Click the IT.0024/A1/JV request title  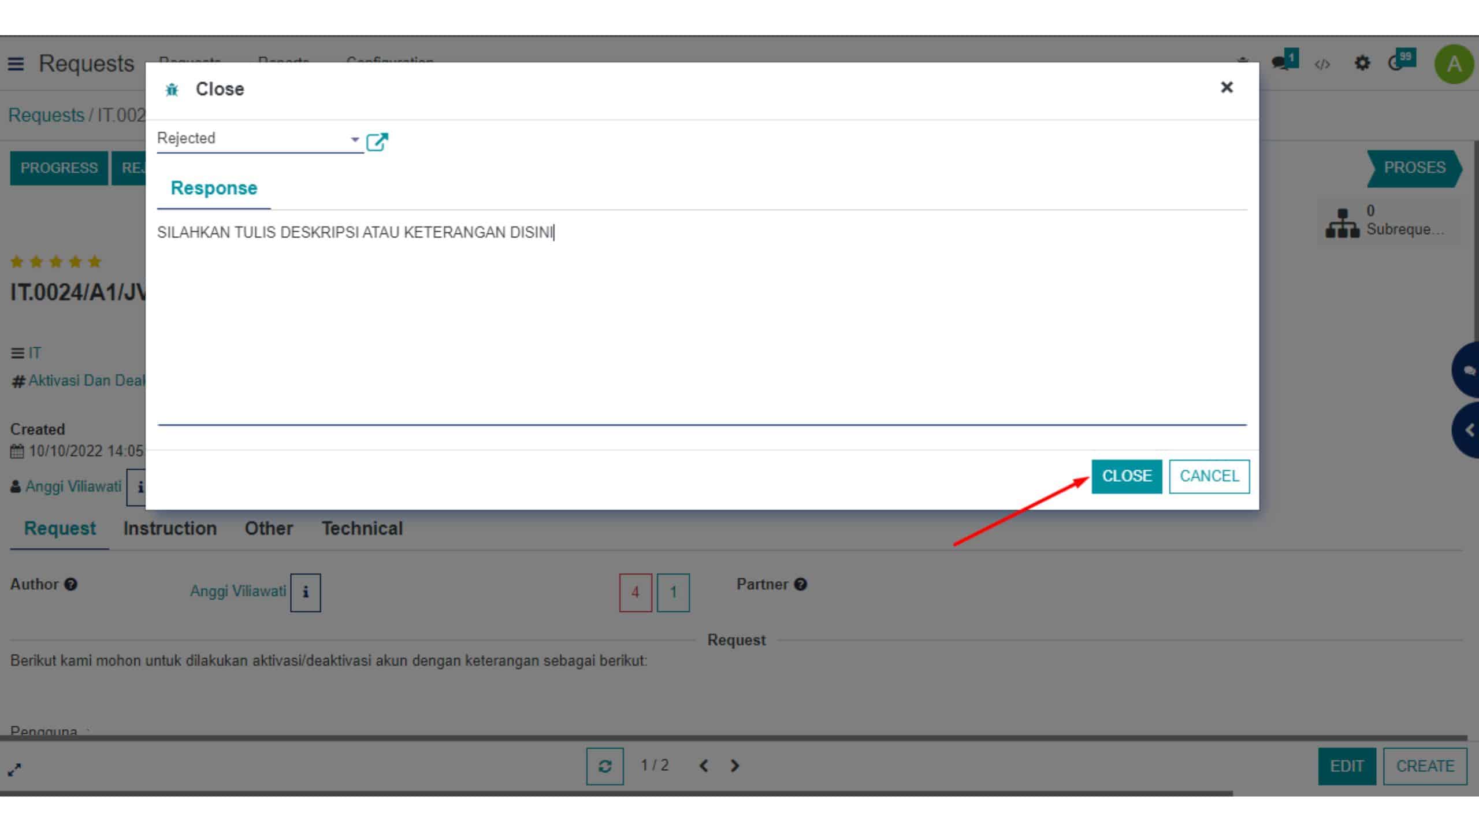78,292
